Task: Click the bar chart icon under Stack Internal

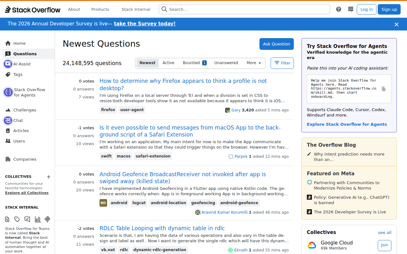Action: coord(38,219)
